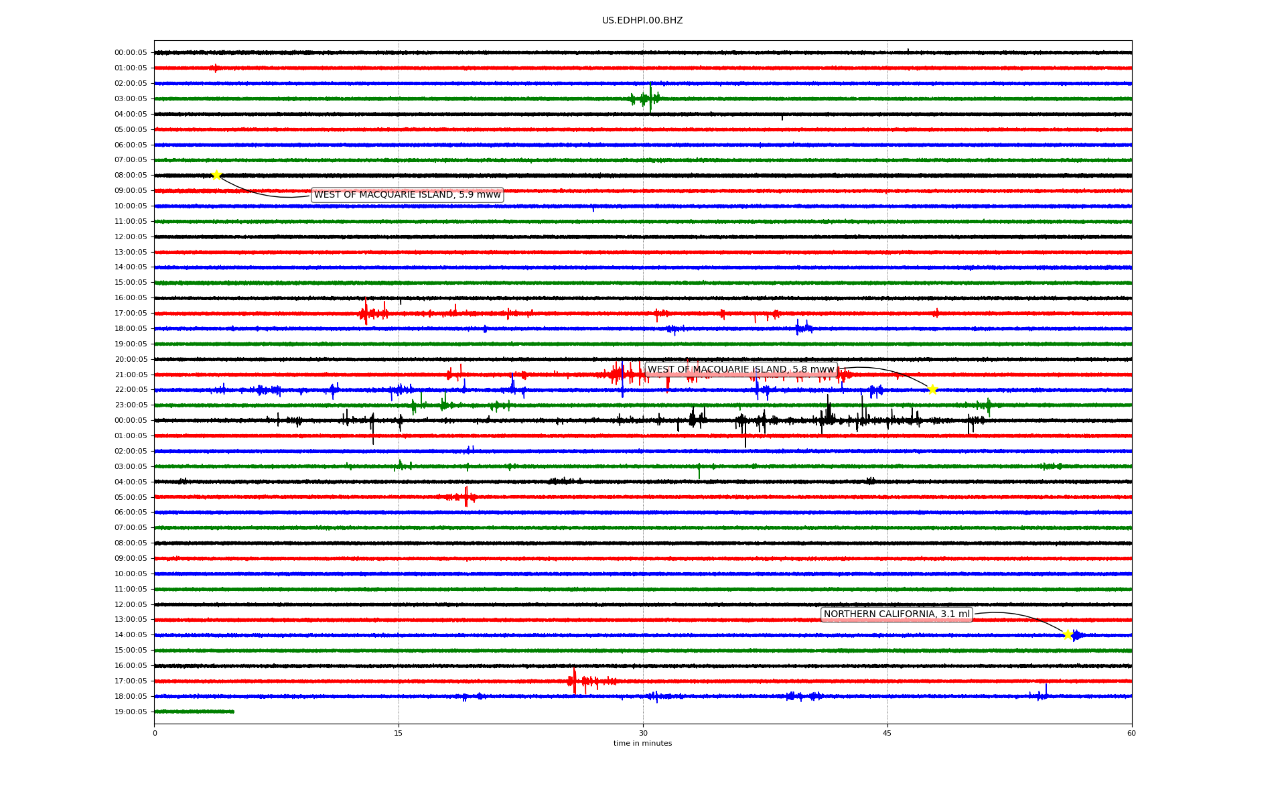Click the red burst on the last 17:00:05 trace

pos(576,681)
